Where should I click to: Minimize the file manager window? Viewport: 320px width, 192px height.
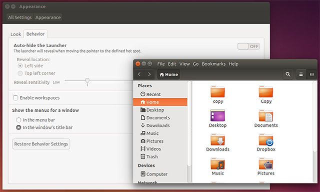[144, 64]
